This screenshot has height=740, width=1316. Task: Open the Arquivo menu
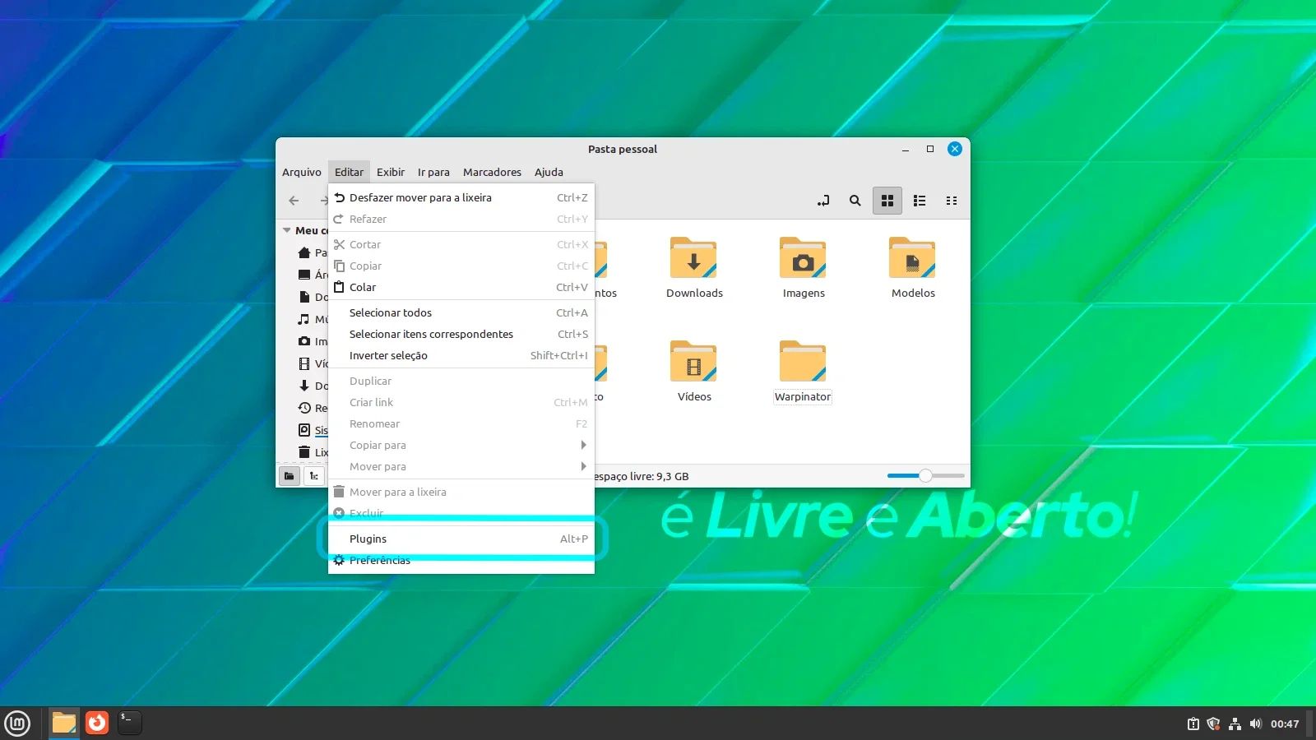[x=302, y=172]
